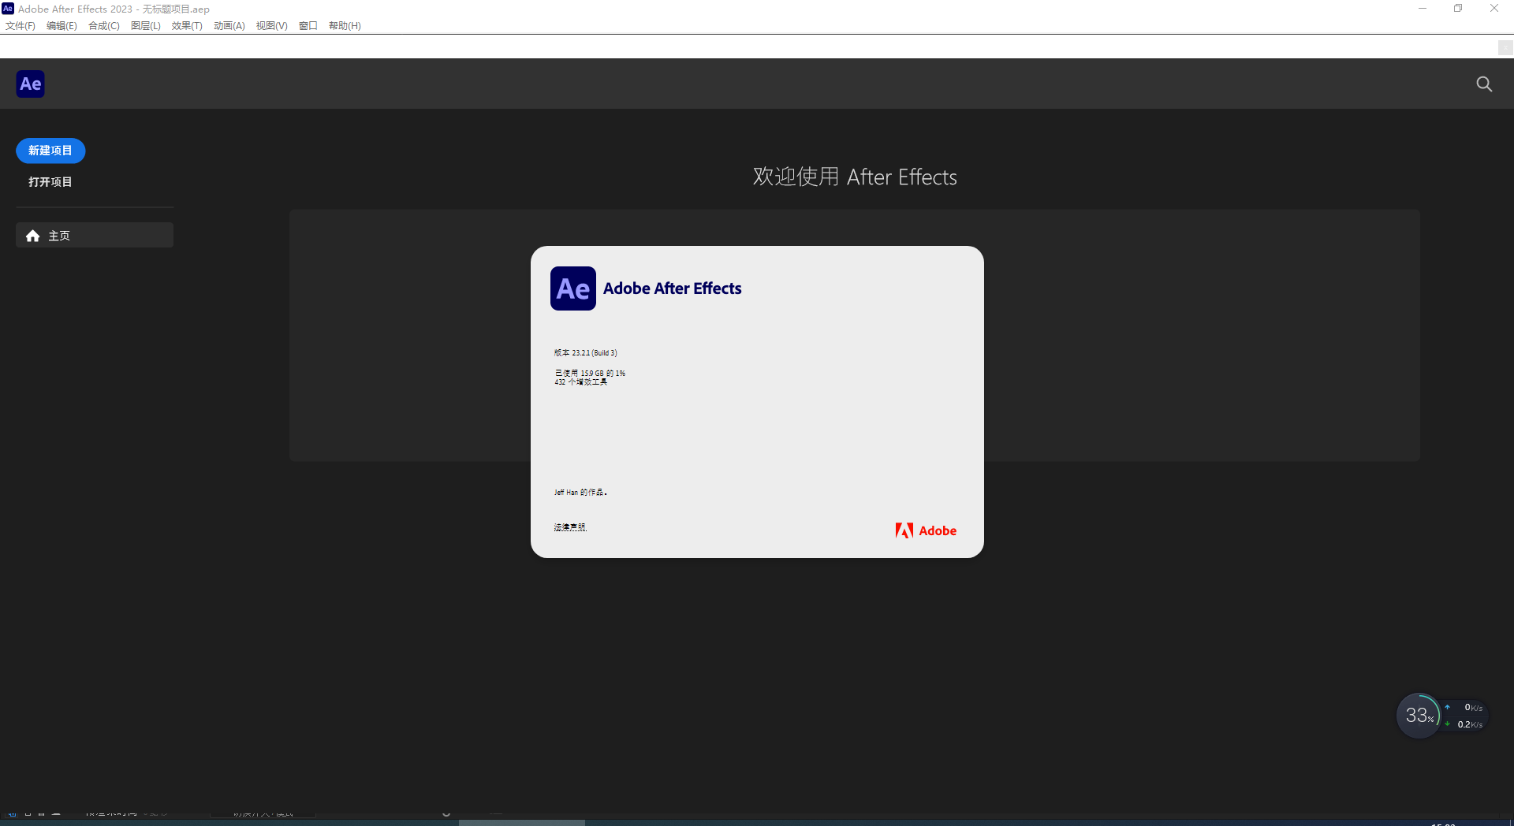Click the title bar After Effects icon
The width and height of the screenshot is (1514, 826).
tap(8, 9)
